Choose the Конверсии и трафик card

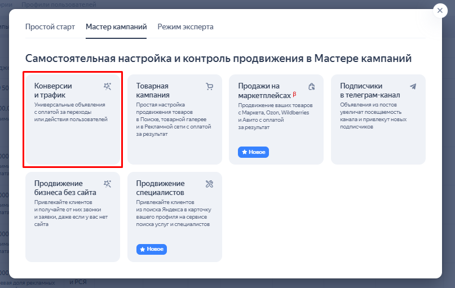point(73,119)
